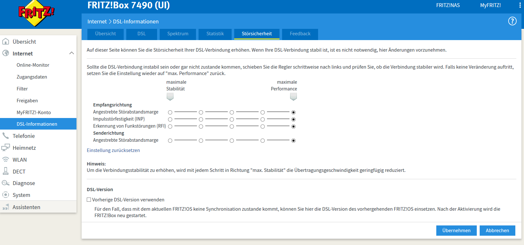Select the Störsicherheit tab
The image size is (524, 245).
point(257,34)
